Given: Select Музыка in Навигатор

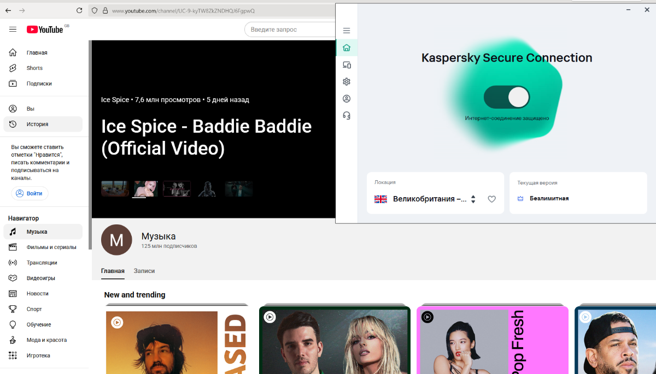Looking at the screenshot, I should [x=43, y=231].
